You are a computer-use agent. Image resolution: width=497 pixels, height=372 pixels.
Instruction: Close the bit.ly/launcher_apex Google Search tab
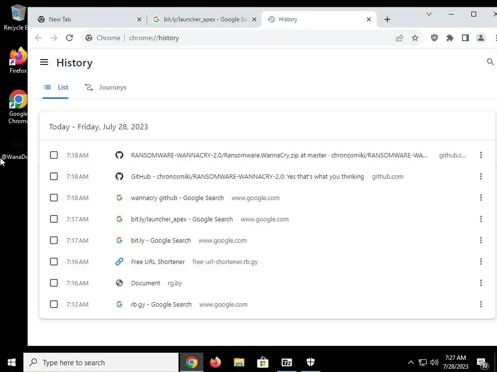(x=254, y=19)
